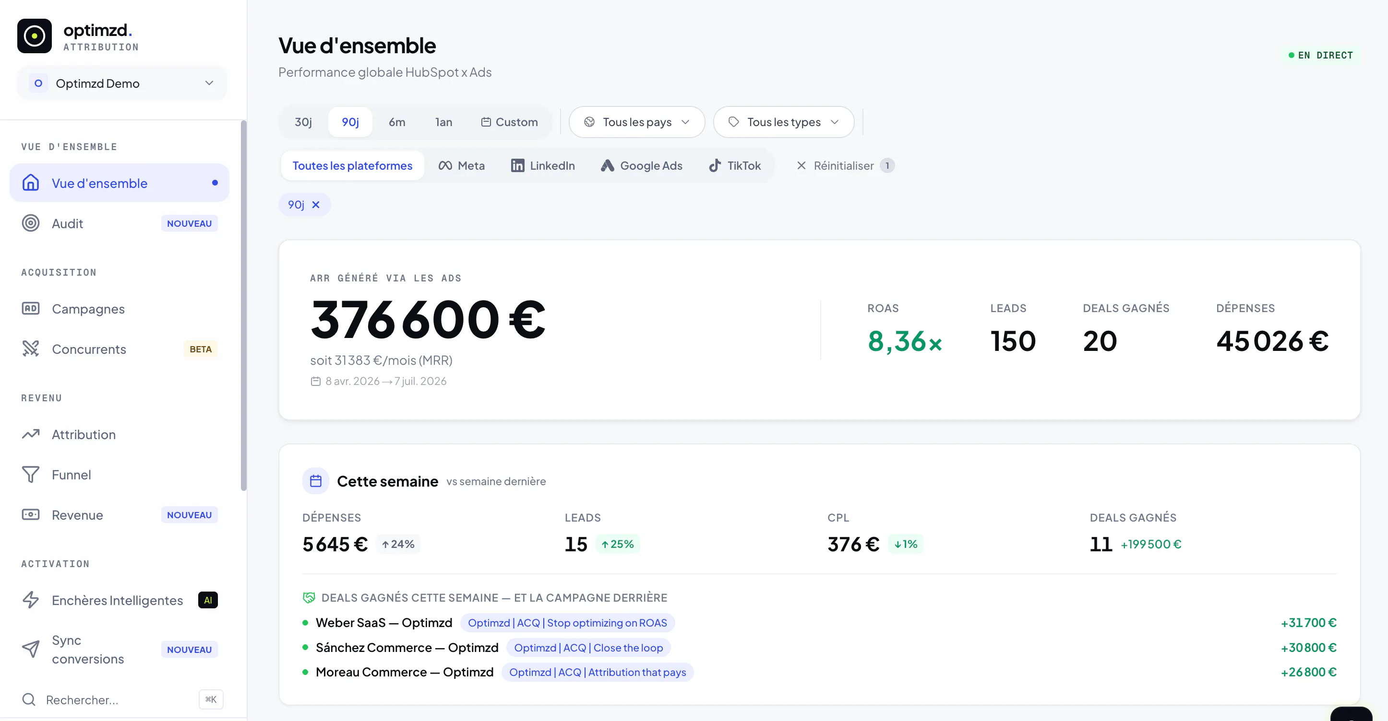Image resolution: width=1388 pixels, height=721 pixels.
Task: Expand the Tous les types chevron
Action: click(835, 122)
